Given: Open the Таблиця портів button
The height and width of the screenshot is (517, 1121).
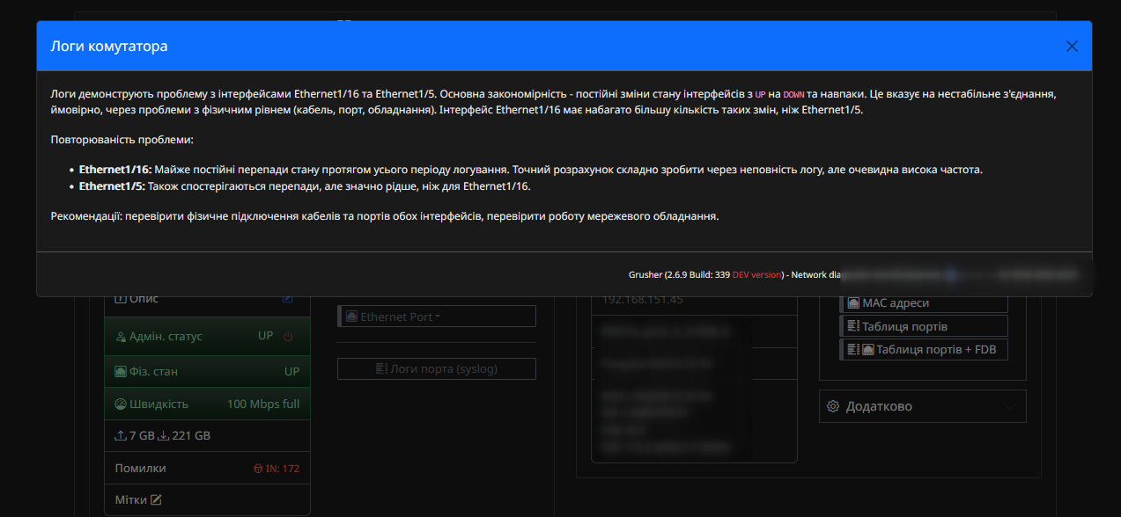Looking at the screenshot, I should (x=923, y=326).
